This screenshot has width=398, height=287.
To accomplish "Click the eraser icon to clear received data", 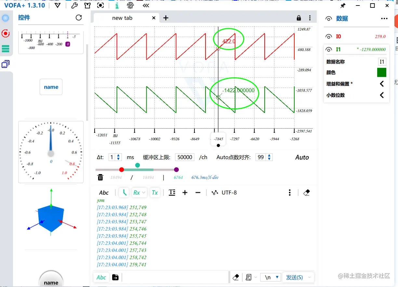I will [306, 192].
